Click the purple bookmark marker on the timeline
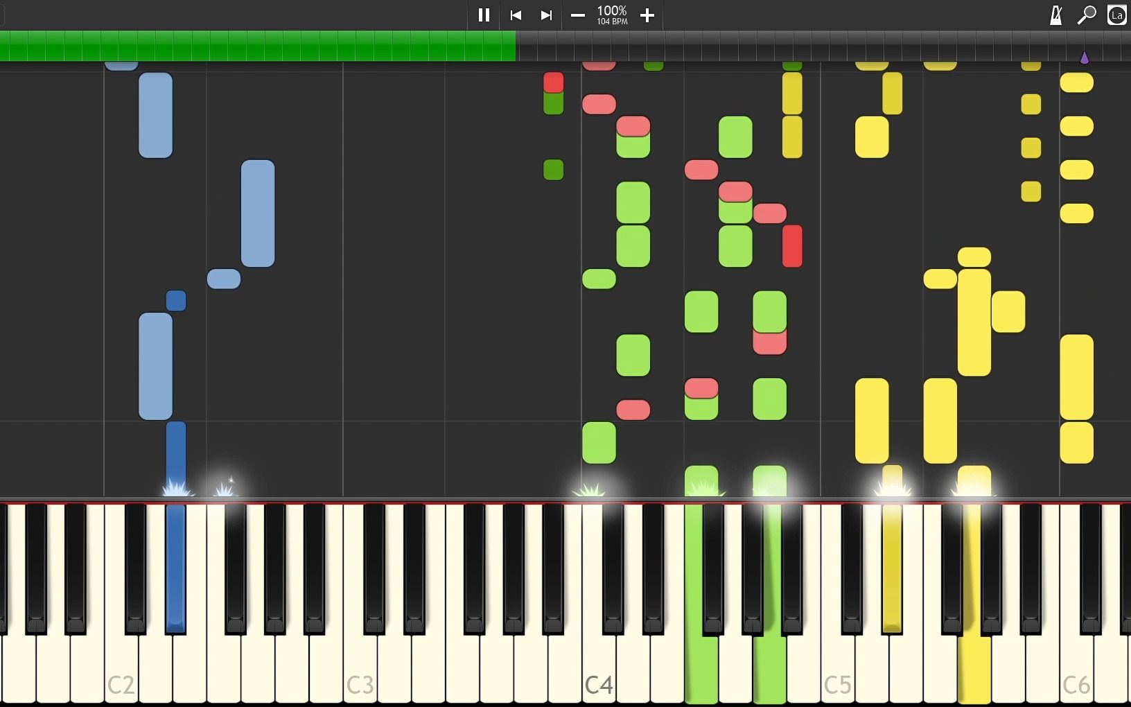 pyautogui.click(x=1085, y=58)
